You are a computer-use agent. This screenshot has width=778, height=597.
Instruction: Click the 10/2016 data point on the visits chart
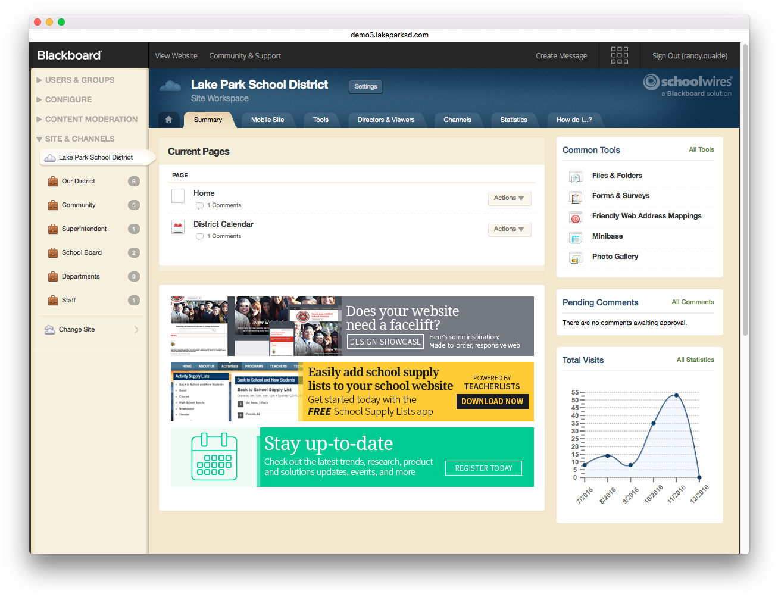tap(654, 423)
